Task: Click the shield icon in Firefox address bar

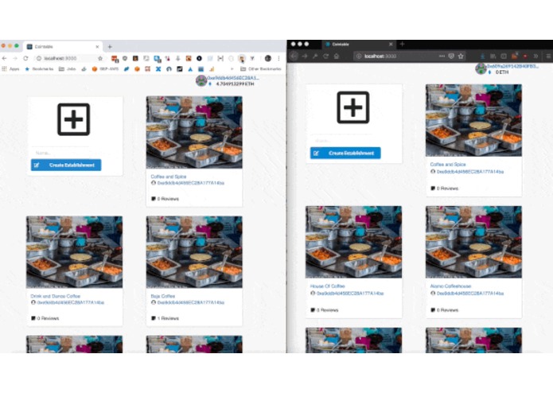Action: coord(451,56)
